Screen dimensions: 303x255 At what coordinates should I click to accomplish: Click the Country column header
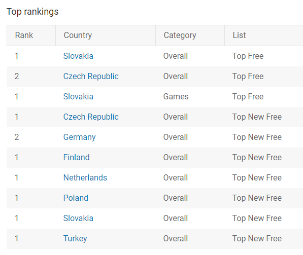[x=78, y=35]
